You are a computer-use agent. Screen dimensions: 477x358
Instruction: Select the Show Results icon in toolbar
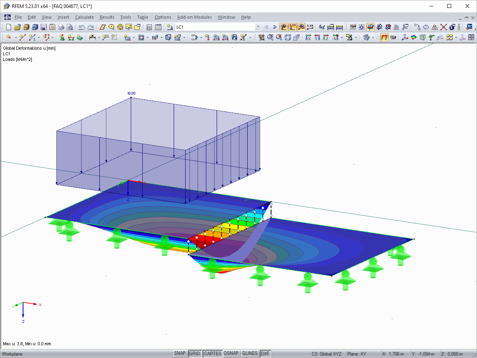pyautogui.click(x=283, y=27)
